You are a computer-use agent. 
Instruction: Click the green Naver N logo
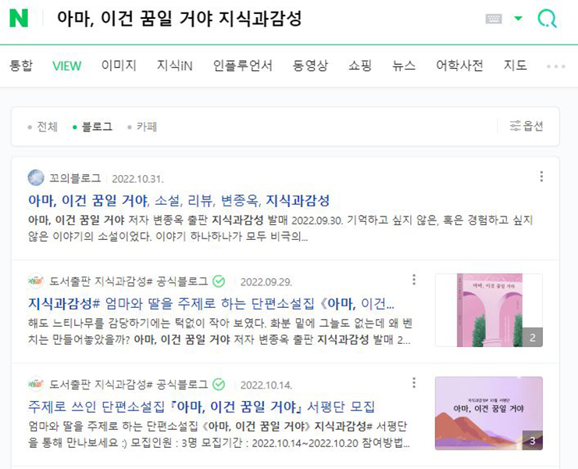19,18
